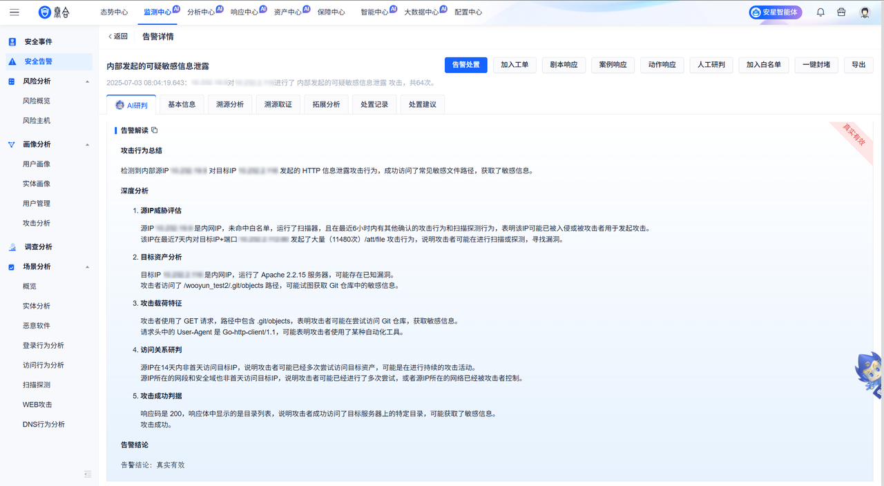This screenshot has height=486, width=884.
Task: Click the AI robot icon on AI研判 tab
Action: [119, 105]
